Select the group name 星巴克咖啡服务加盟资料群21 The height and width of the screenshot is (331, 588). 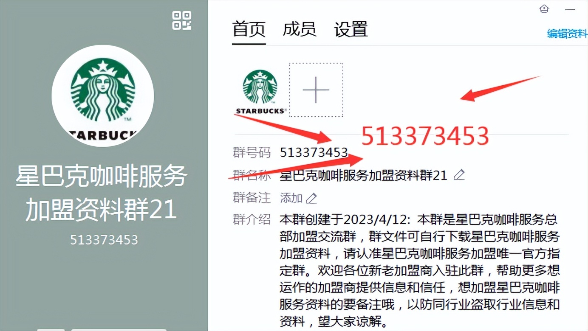pos(364,175)
